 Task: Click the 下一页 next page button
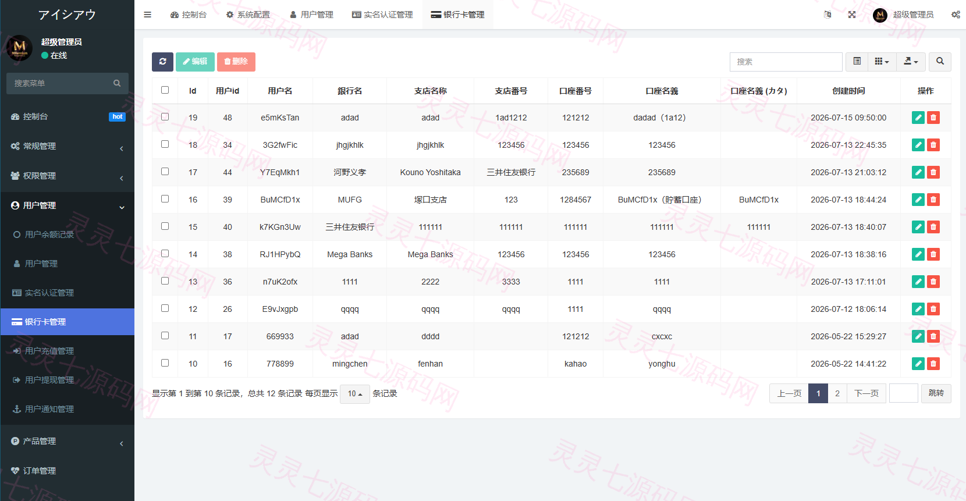point(866,394)
